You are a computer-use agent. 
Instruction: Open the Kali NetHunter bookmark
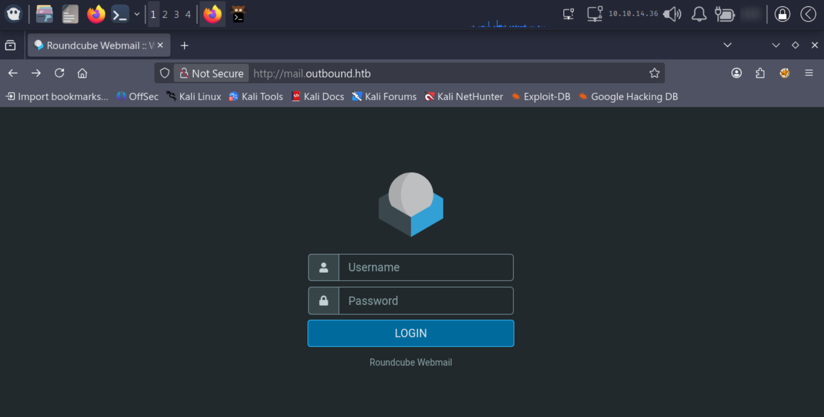point(464,96)
